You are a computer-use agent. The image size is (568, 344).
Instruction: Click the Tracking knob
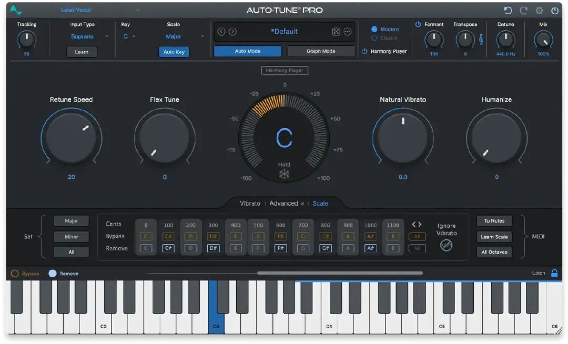click(x=26, y=39)
